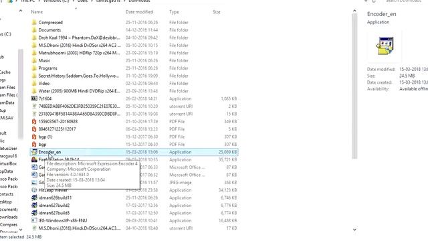This screenshot has height=241, width=428.
Task: Click the HitLeap Viewer application icon
Action: (34, 190)
